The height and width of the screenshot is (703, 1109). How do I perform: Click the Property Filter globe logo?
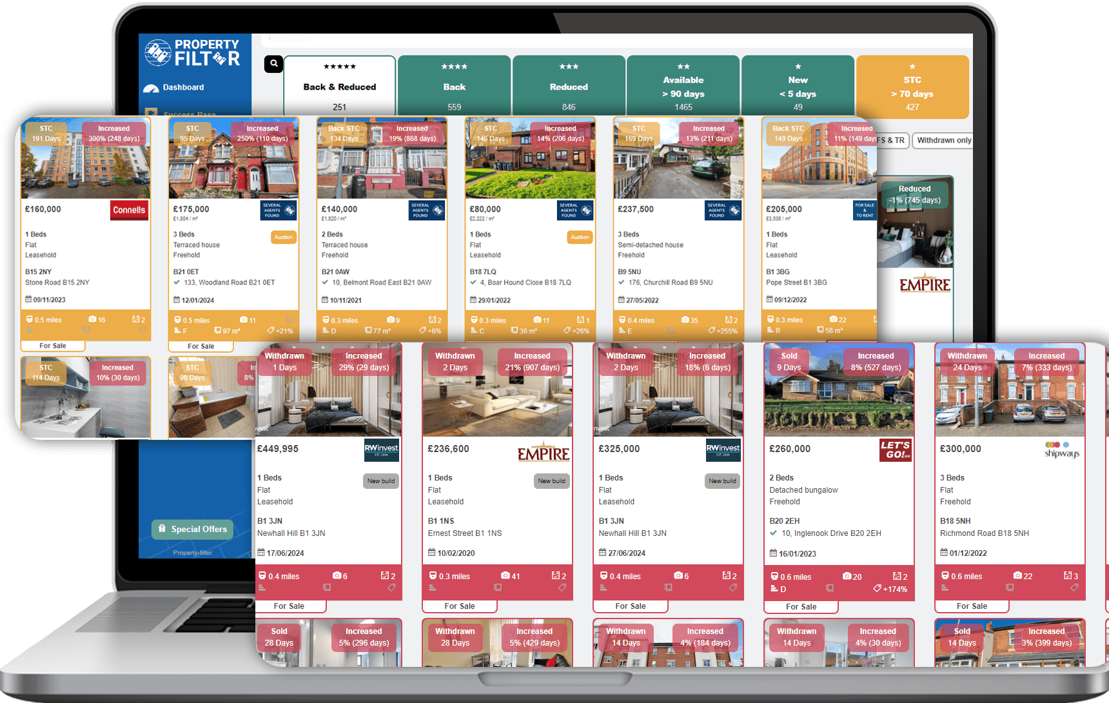[x=157, y=53]
